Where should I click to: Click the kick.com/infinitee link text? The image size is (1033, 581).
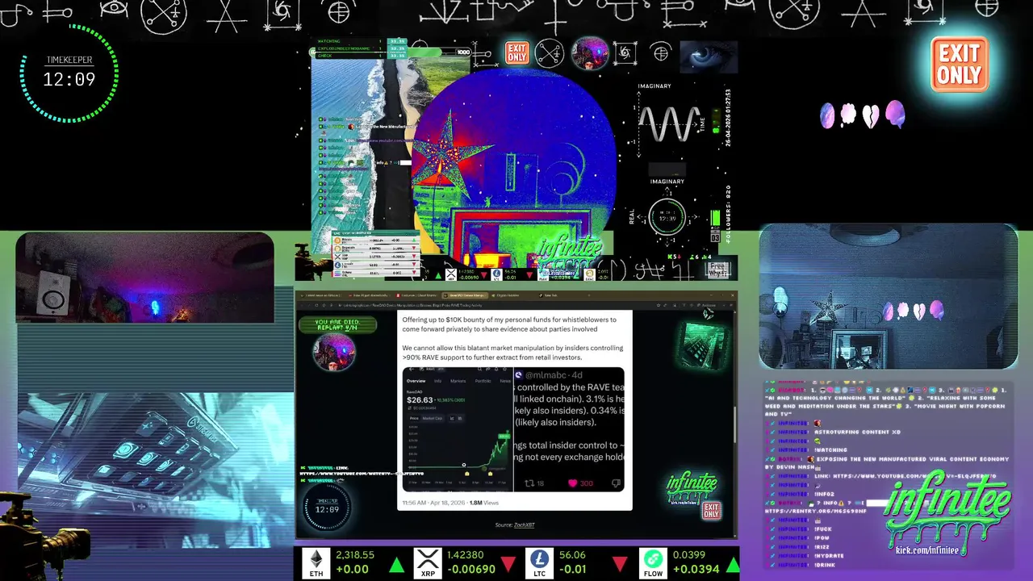[926, 550]
